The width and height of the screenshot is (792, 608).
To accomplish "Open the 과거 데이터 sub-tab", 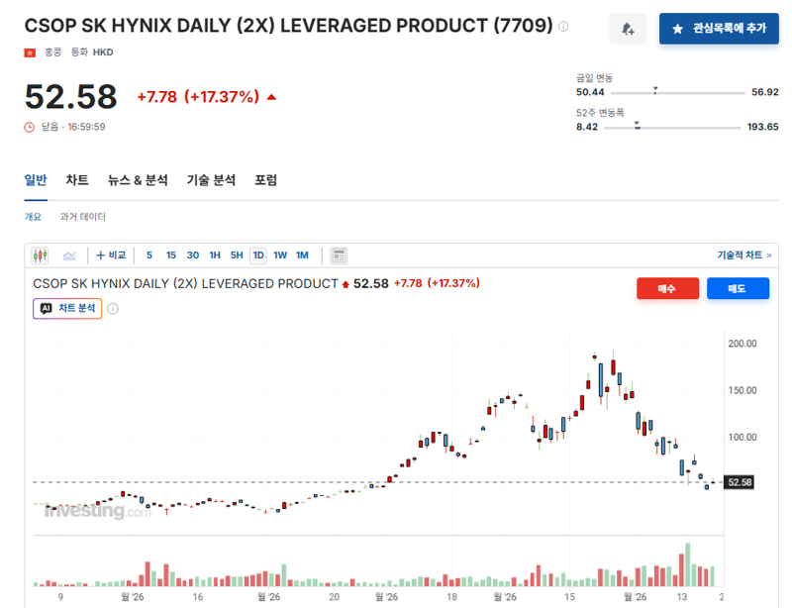I will (x=83, y=217).
